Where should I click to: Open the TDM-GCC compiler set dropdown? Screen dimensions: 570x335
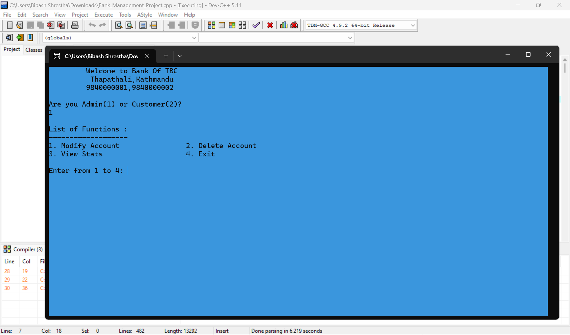point(413,26)
